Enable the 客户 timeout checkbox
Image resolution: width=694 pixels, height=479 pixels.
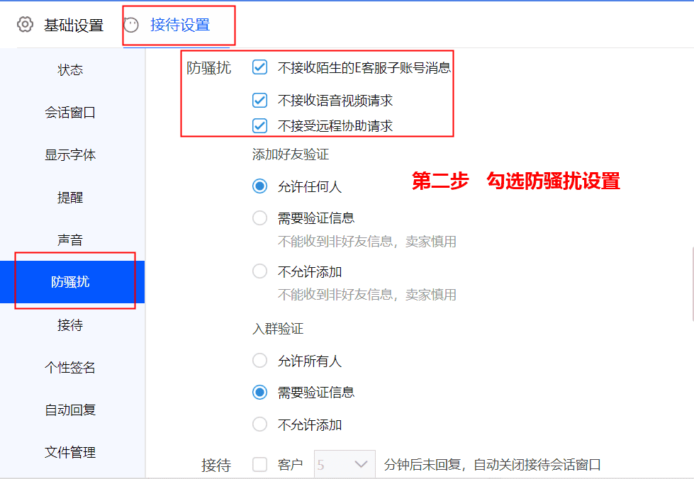(x=259, y=464)
